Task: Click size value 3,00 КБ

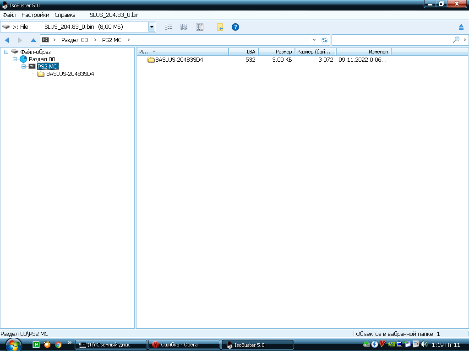Action: [282, 60]
